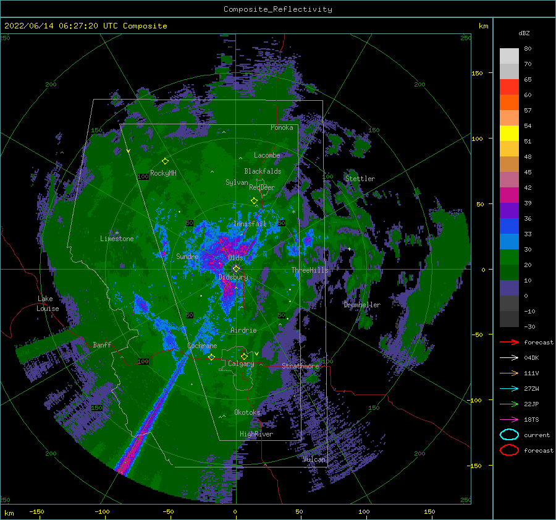The height and width of the screenshot is (520, 556).
Task: Click the white 04DK arrow icon
Action: pyautogui.click(x=509, y=358)
